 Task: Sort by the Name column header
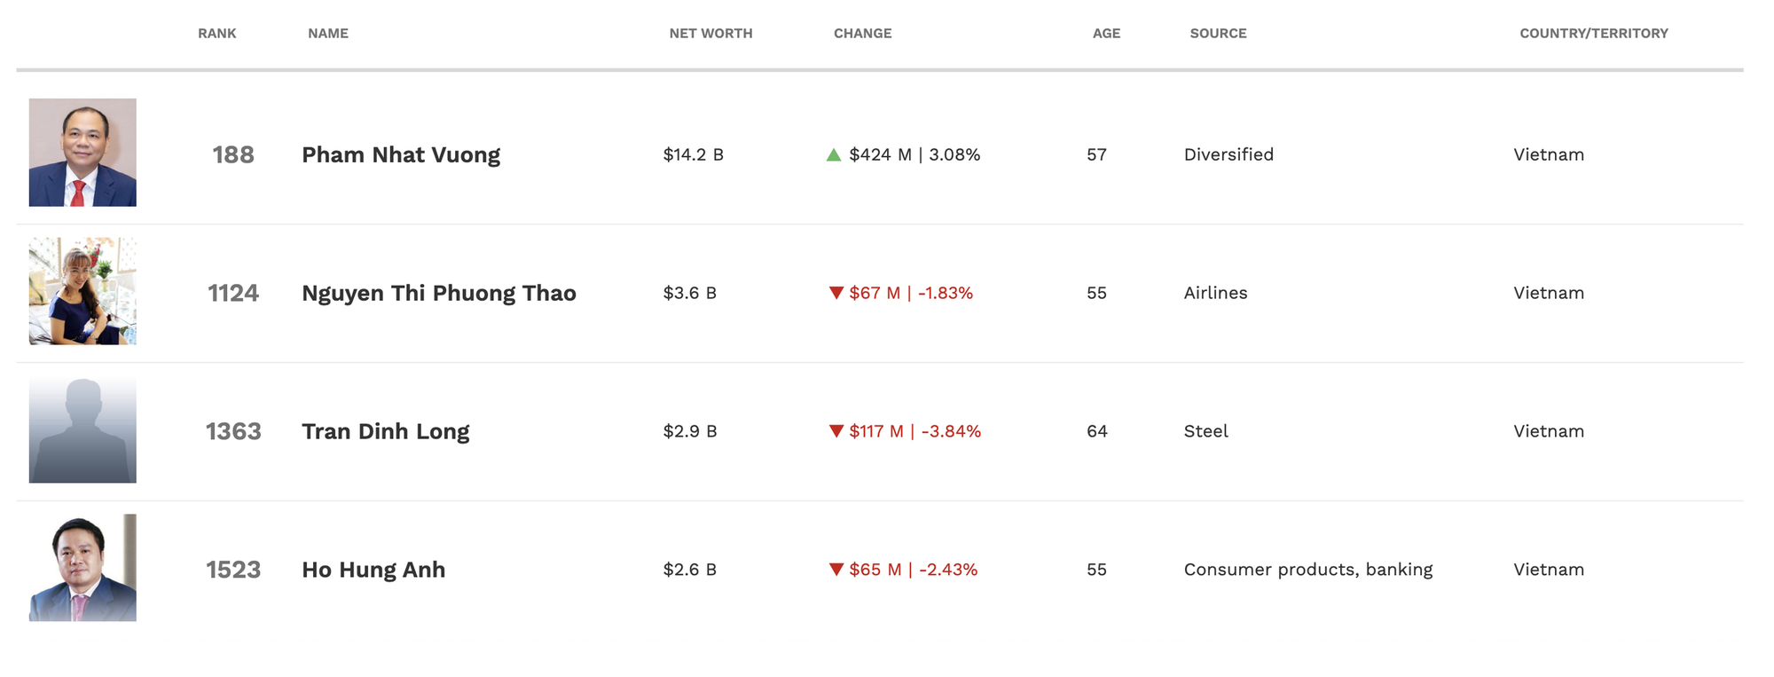(327, 34)
